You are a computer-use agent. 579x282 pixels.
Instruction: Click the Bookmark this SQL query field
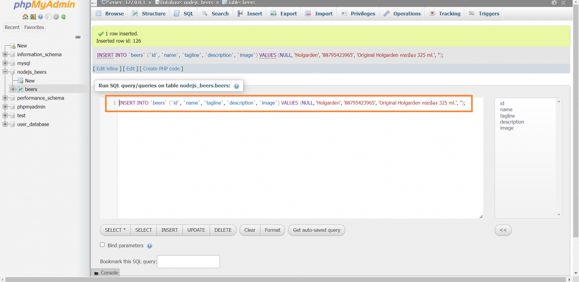(188, 261)
